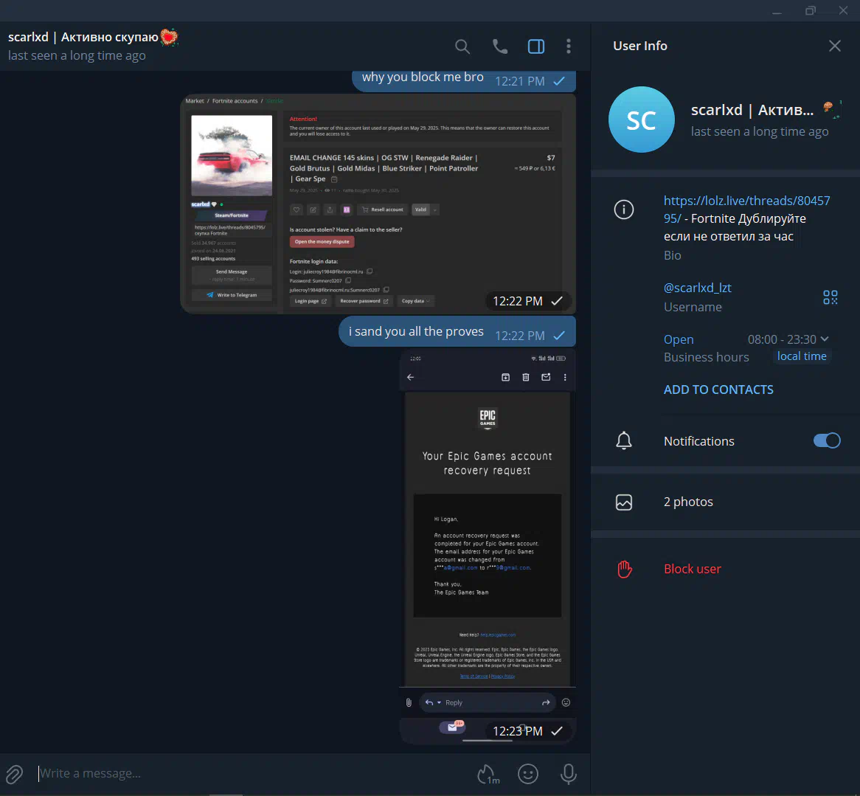Image resolution: width=860 pixels, height=796 pixels.
Task: Open the auto-delete timer 1m icon
Action: (x=488, y=774)
